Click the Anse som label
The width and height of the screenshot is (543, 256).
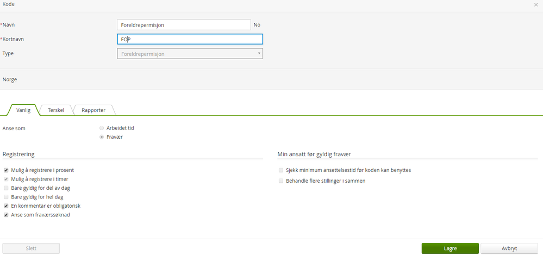pyautogui.click(x=14, y=128)
